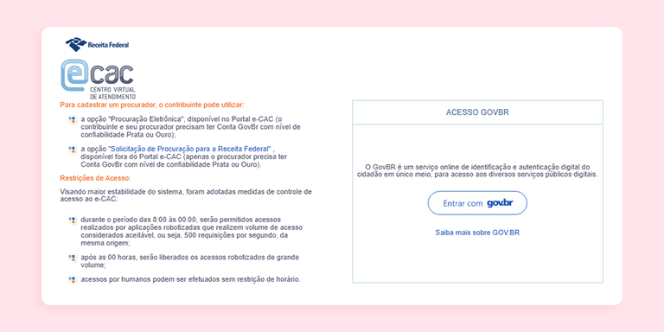Click the bullet icon beside the após as 00 horas text

click(72, 258)
